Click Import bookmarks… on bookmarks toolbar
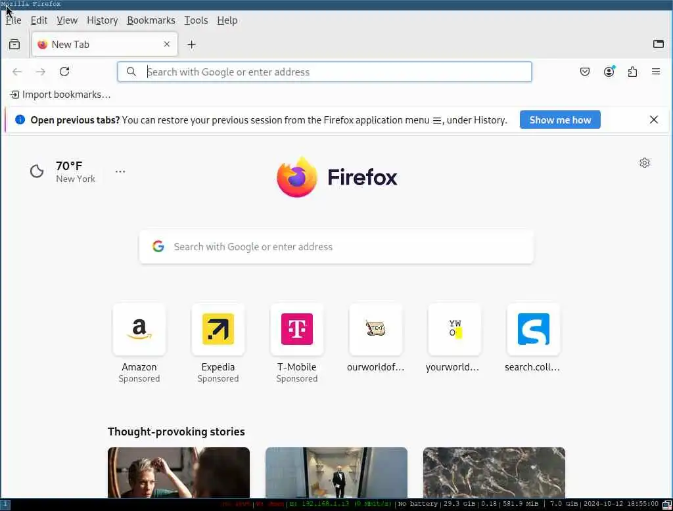 (60, 95)
